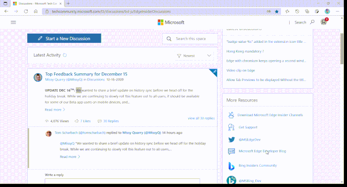
Task: Open the Collections toolbar icon
Action: 307,11
